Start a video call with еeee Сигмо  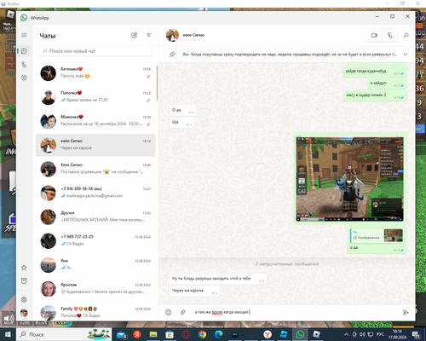click(374, 35)
